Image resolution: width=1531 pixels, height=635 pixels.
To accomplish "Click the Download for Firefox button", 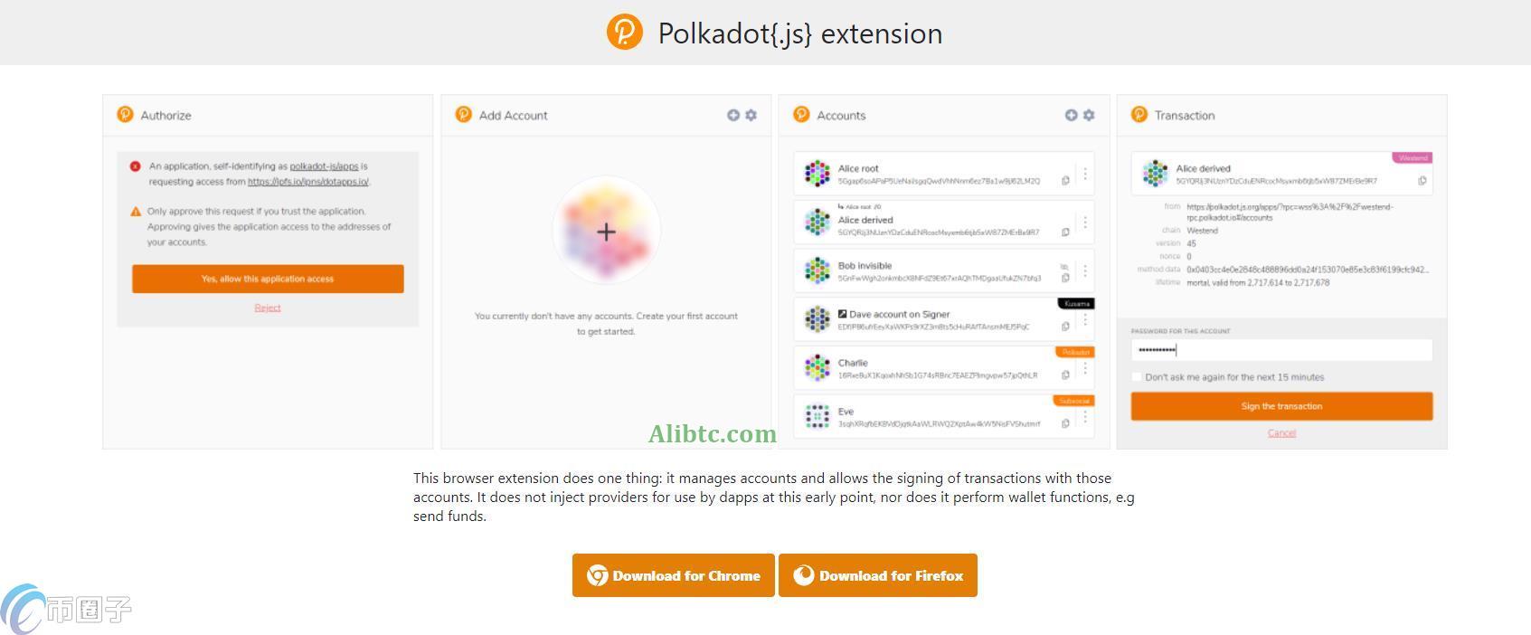I will click(878, 575).
